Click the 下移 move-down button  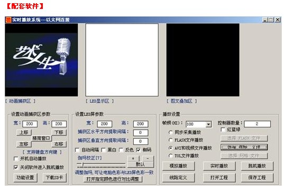pos(59,132)
